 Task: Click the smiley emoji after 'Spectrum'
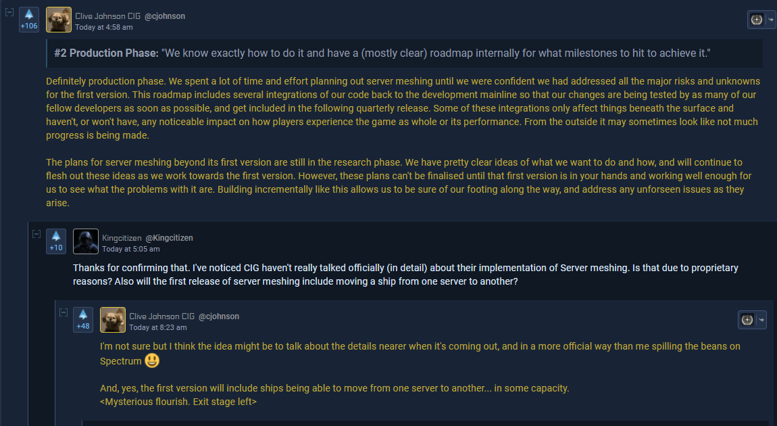[x=151, y=360]
